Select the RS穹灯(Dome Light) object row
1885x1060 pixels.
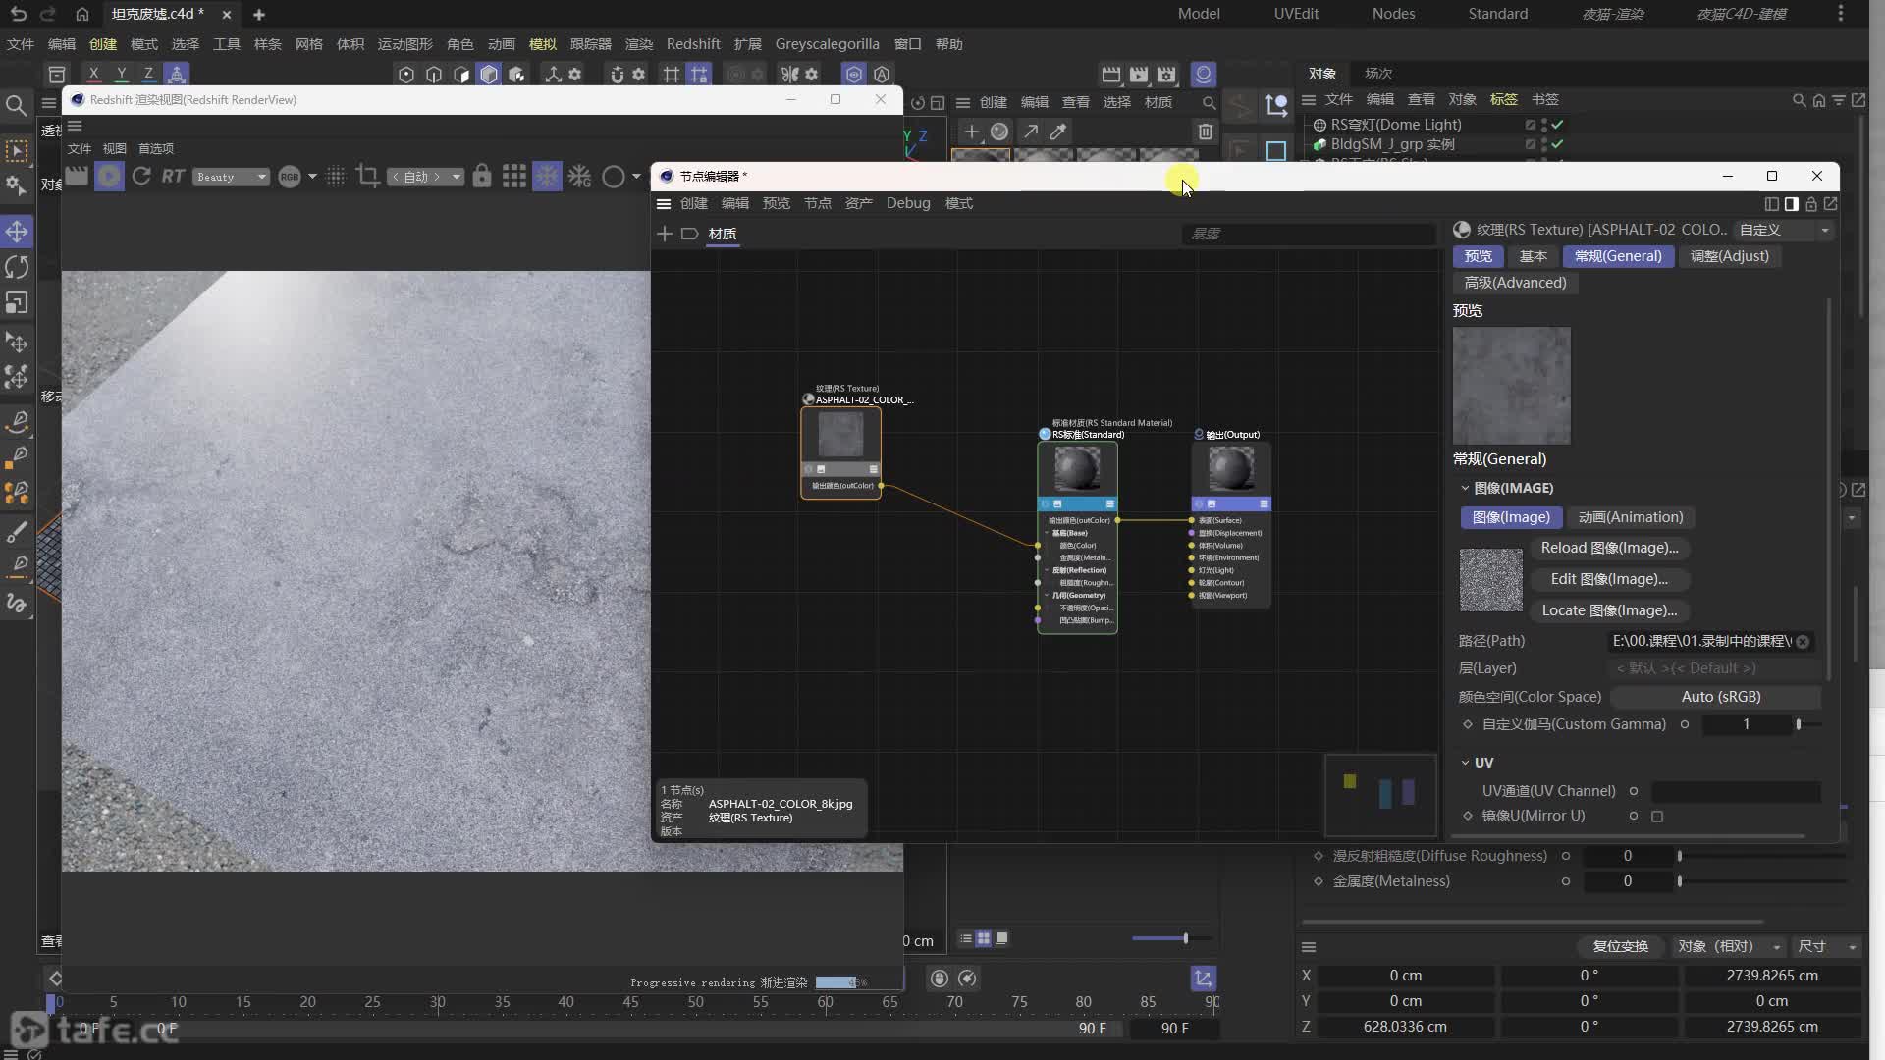(x=1395, y=125)
